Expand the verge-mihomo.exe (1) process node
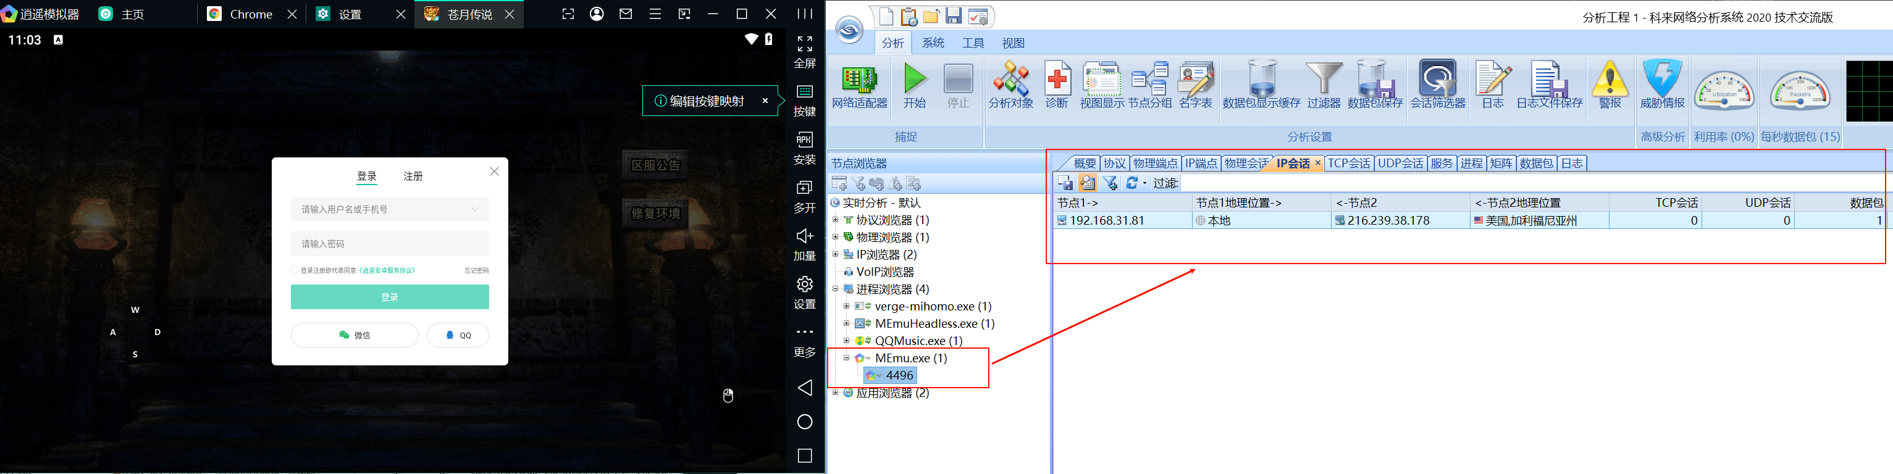This screenshot has height=474, width=1893. [x=847, y=307]
